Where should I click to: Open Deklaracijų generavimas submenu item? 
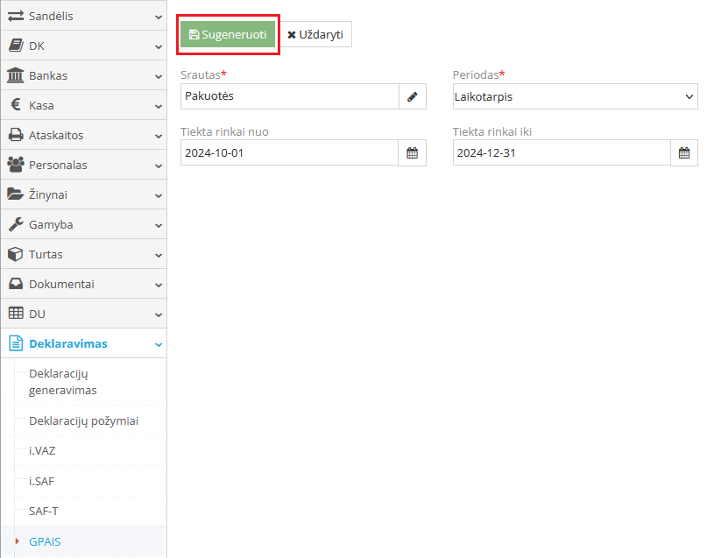tap(63, 382)
